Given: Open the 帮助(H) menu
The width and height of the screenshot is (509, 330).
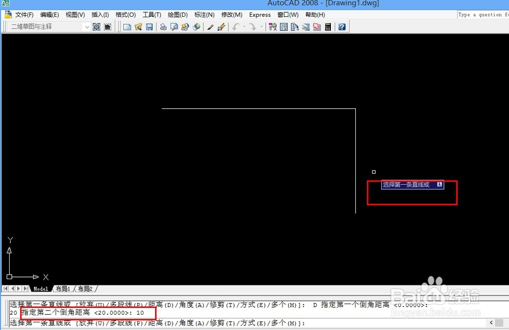Looking at the screenshot, I should pyautogui.click(x=315, y=15).
